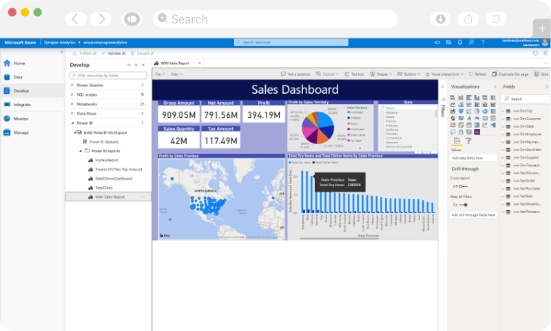The width and height of the screenshot is (551, 331).
Task: Click the Filter resources by name field
Action: point(108,75)
